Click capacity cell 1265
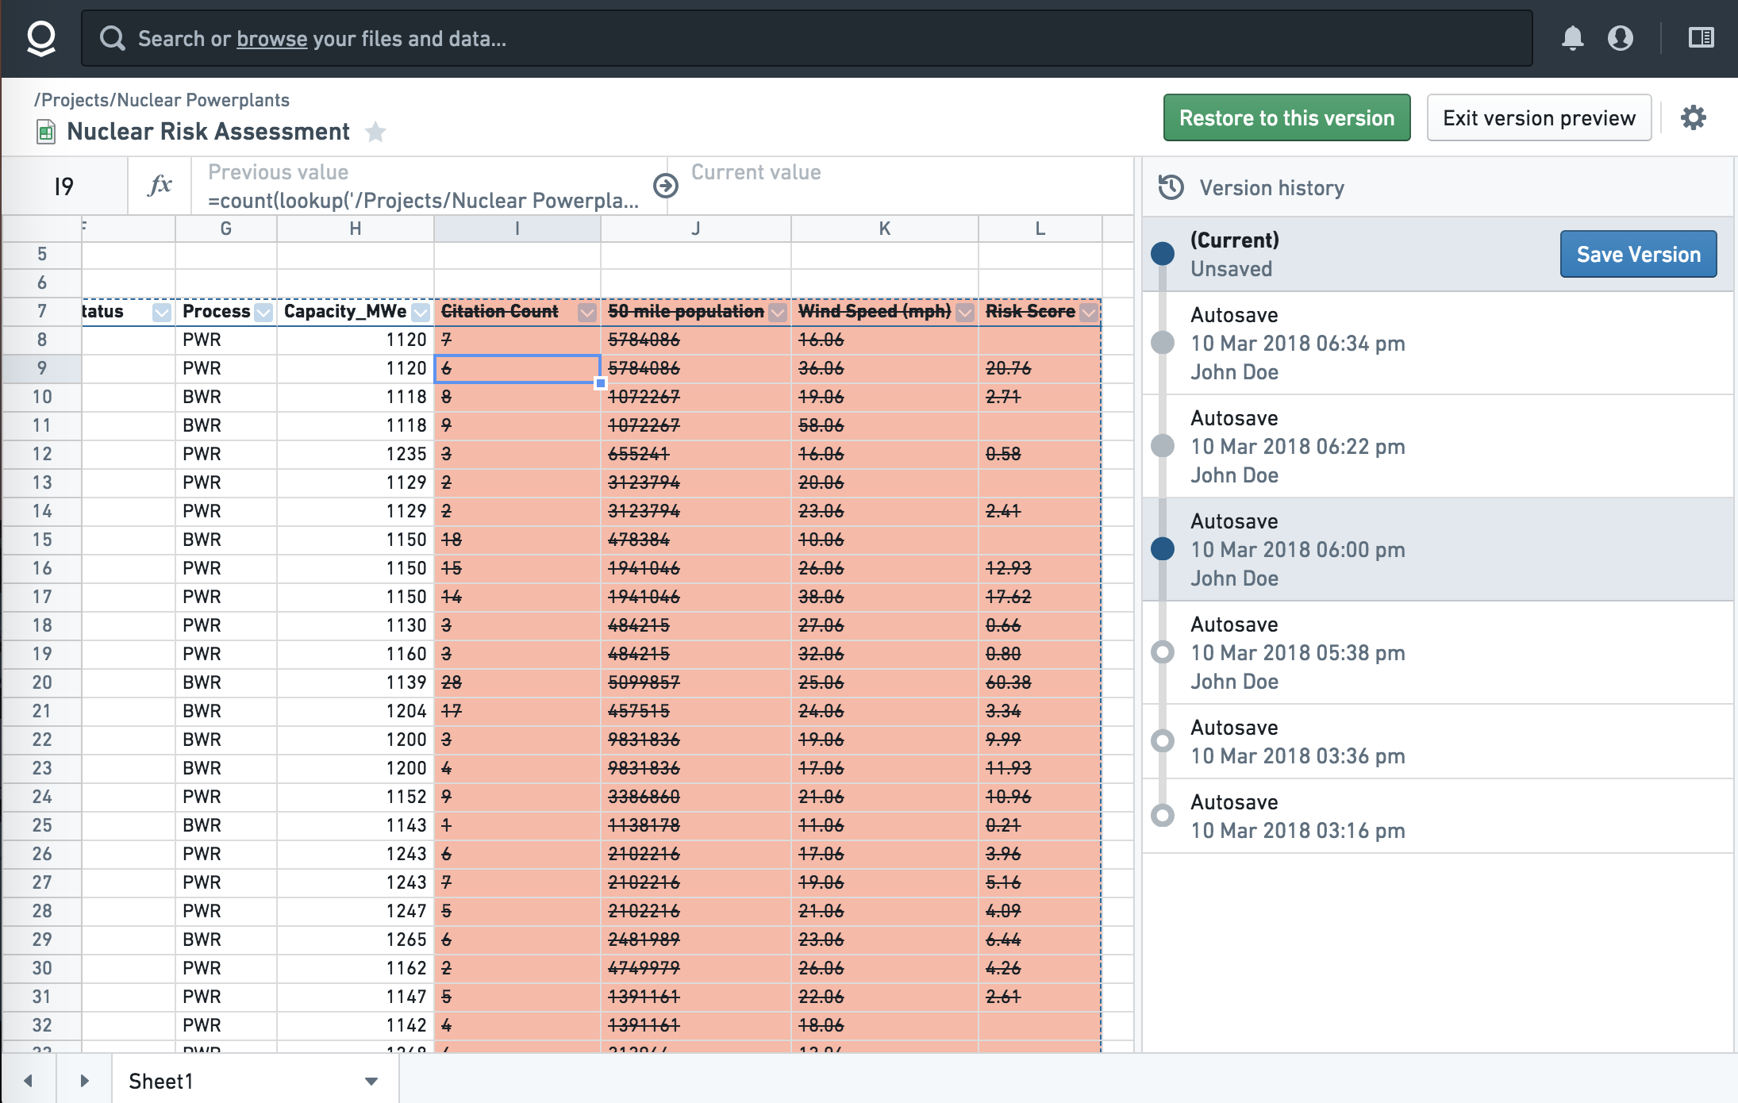The height and width of the screenshot is (1103, 1738). 355,940
